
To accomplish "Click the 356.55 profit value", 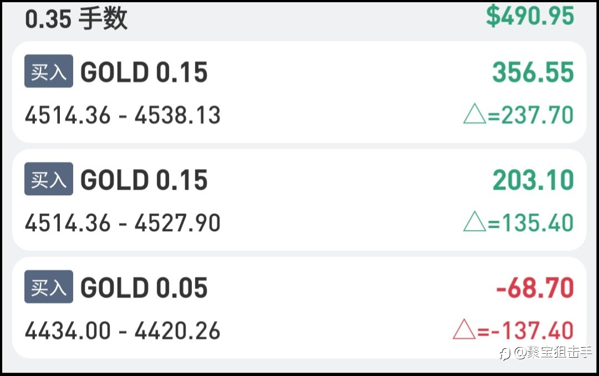I will (532, 73).
